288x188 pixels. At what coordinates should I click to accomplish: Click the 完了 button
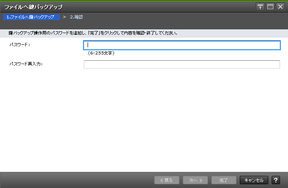(223, 180)
